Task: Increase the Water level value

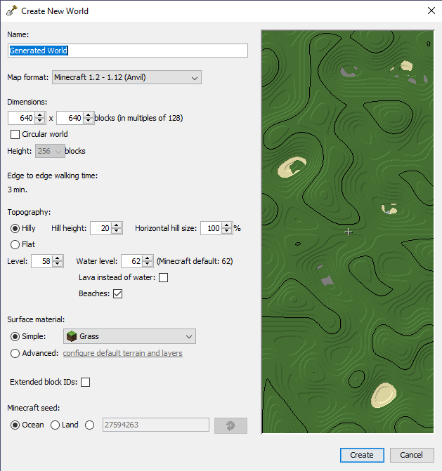Action: (147, 258)
